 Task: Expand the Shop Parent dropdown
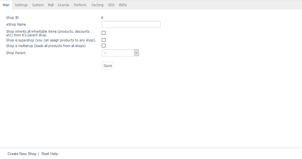point(120,53)
